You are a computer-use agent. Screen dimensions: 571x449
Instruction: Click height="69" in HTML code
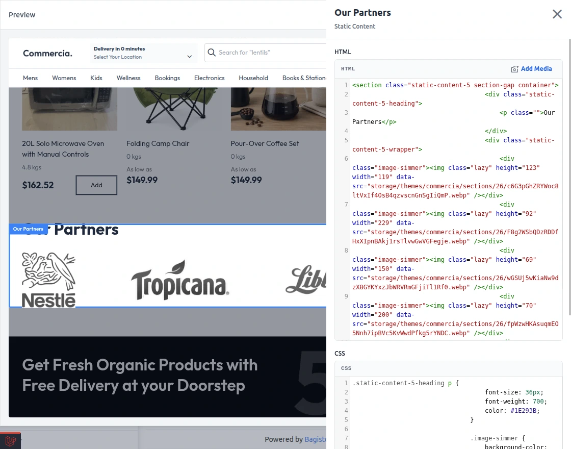click(515, 260)
